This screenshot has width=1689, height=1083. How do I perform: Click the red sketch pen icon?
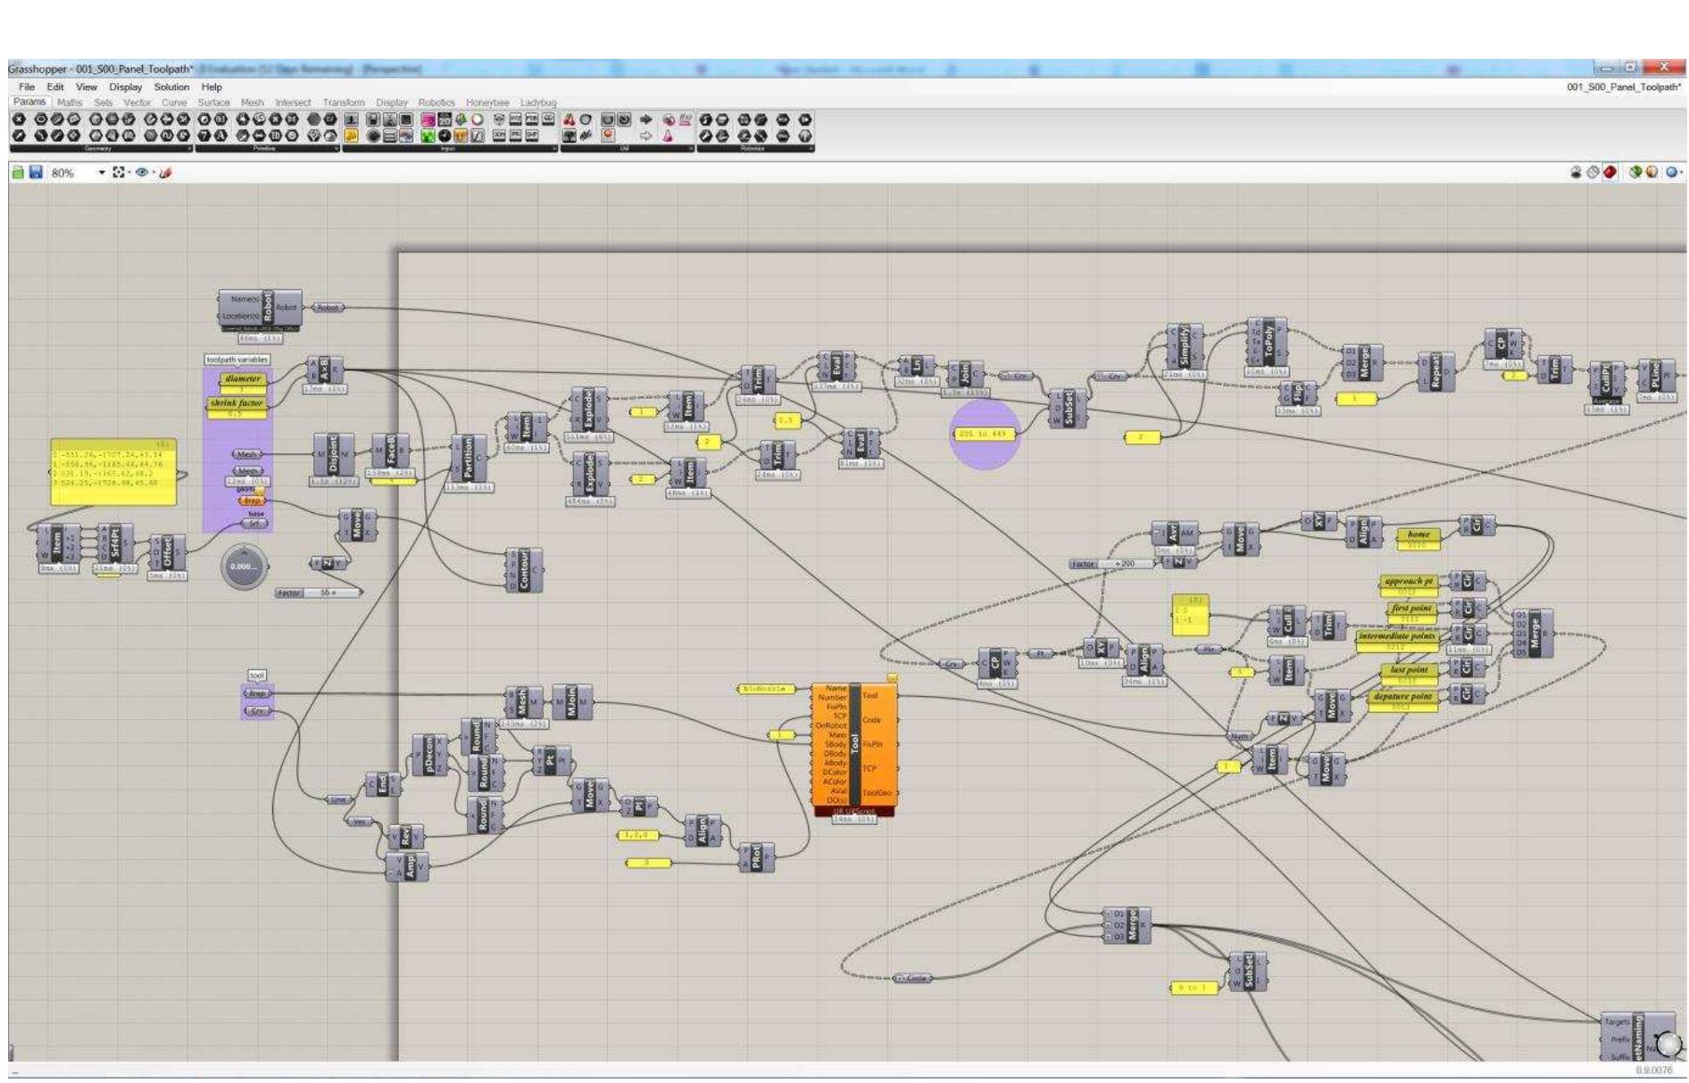165,173
